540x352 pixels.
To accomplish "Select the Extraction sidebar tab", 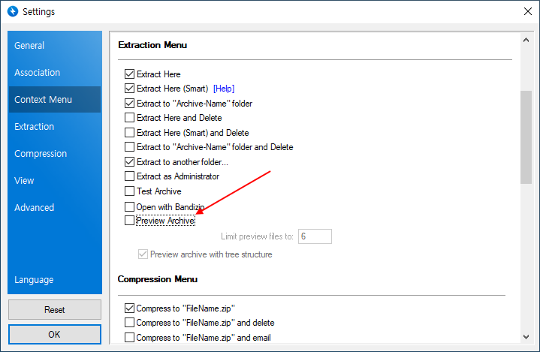I will coord(34,127).
